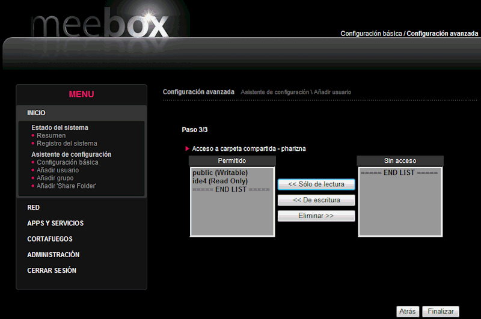Select 'public (Writable)' in Permitido list

coord(232,172)
